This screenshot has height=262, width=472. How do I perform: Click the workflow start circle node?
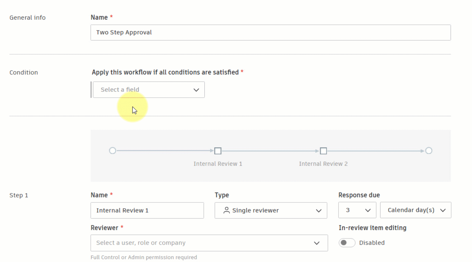pyautogui.click(x=113, y=151)
